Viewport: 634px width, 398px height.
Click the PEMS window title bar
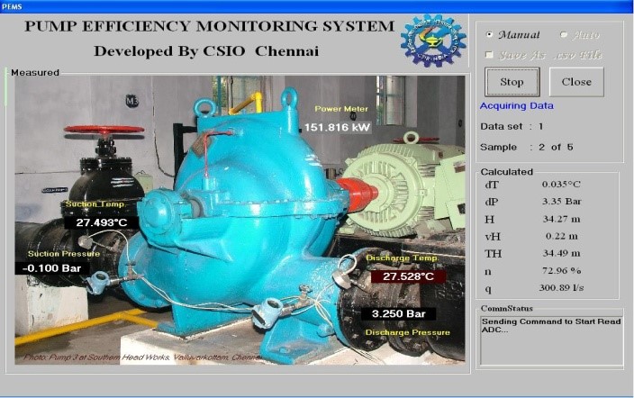(x=315, y=5)
